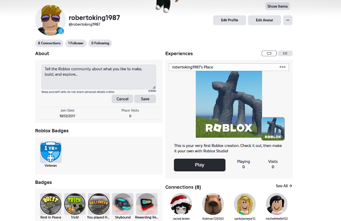Click the blue verified-account icon on avatar
Viewport: 341px width, 221px height.
(61, 31)
